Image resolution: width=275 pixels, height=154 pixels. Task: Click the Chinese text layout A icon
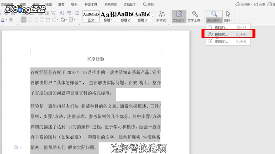(x=53, y=13)
